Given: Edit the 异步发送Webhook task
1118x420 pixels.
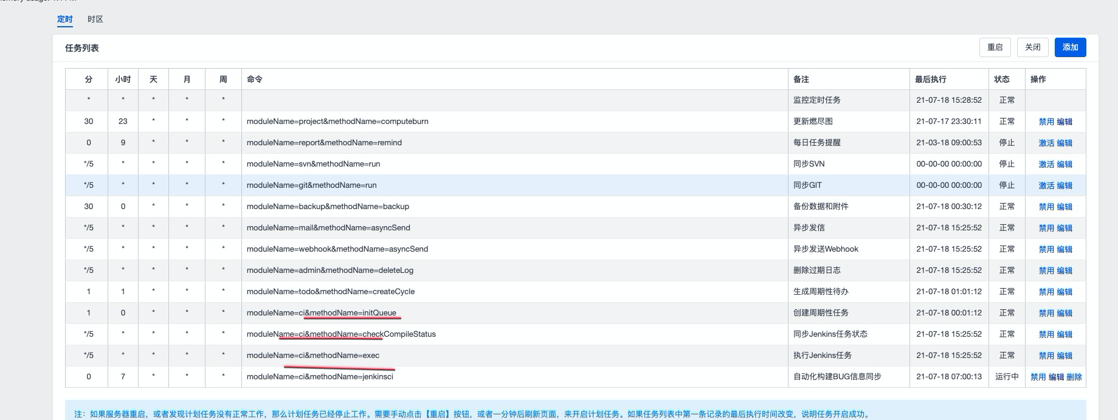Looking at the screenshot, I should pyautogui.click(x=1065, y=249).
